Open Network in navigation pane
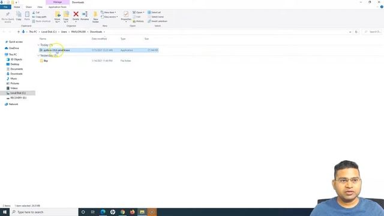This screenshot has height=216, width=384. (13, 104)
